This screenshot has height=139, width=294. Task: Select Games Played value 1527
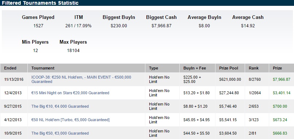pos(38,26)
